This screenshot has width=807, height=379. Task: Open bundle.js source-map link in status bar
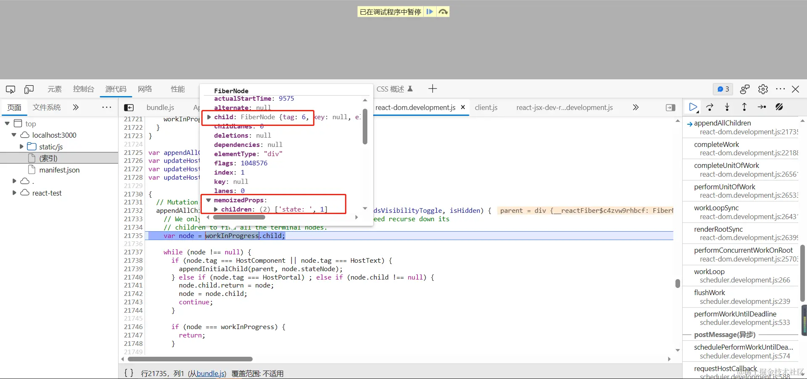click(x=210, y=374)
